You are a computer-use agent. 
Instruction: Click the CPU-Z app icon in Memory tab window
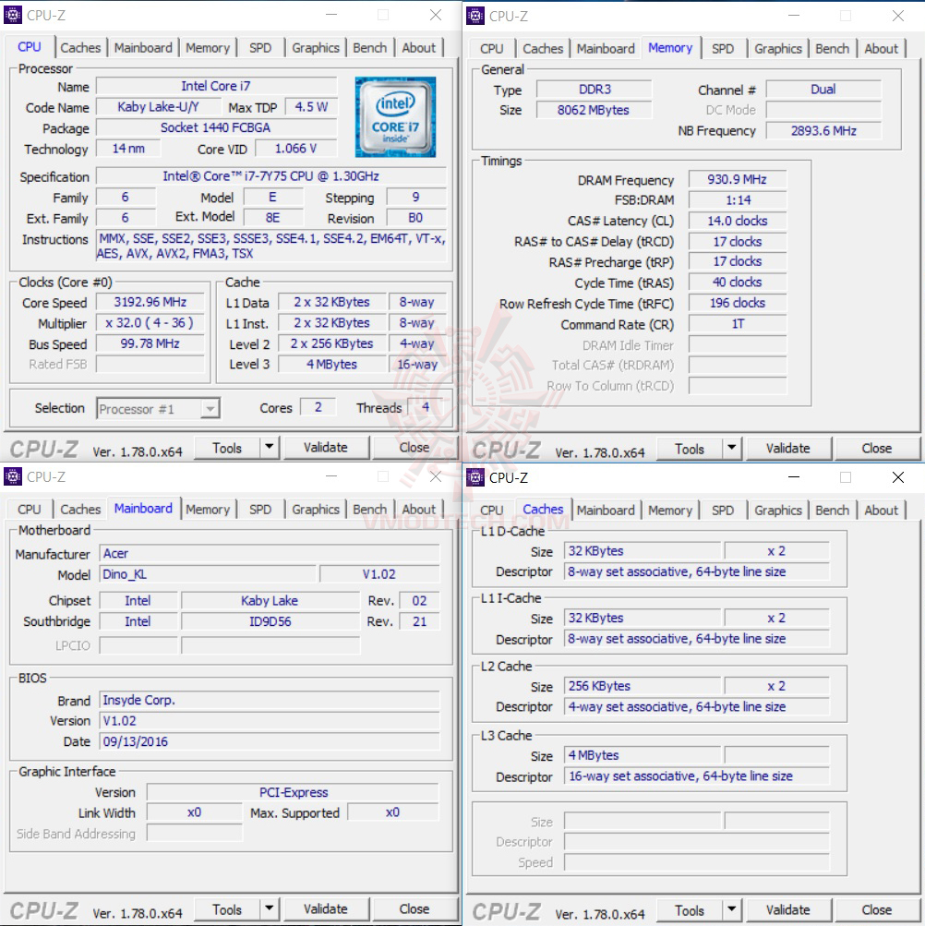coord(475,16)
